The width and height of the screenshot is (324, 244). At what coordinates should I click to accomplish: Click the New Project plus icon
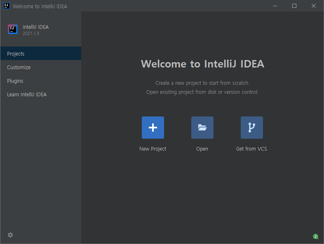click(x=153, y=128)
